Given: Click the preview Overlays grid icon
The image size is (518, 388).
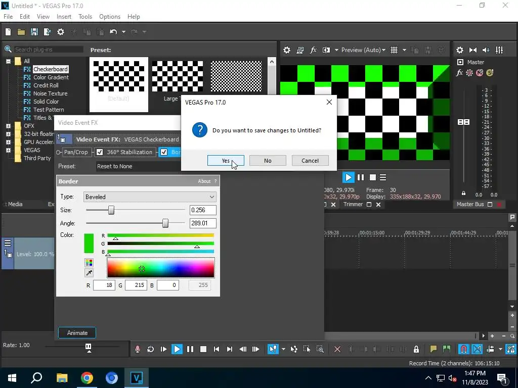Looking at the screenshot, I should point(394,50).
